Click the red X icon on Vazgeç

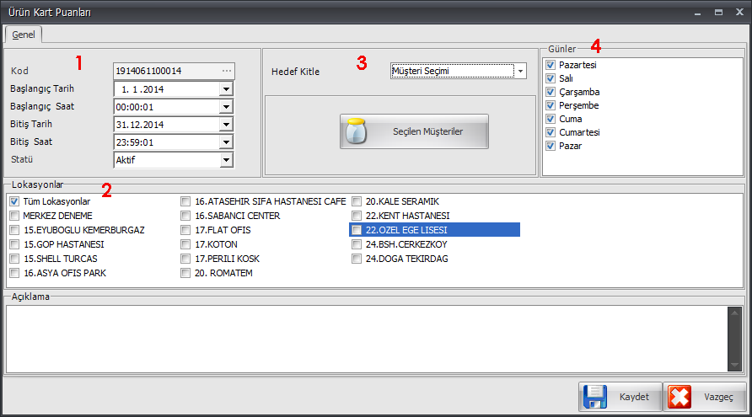(x=679, y=396)
